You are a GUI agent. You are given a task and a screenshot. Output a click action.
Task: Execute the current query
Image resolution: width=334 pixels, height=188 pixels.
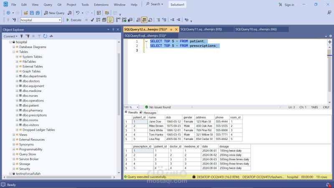coord(74,20)
